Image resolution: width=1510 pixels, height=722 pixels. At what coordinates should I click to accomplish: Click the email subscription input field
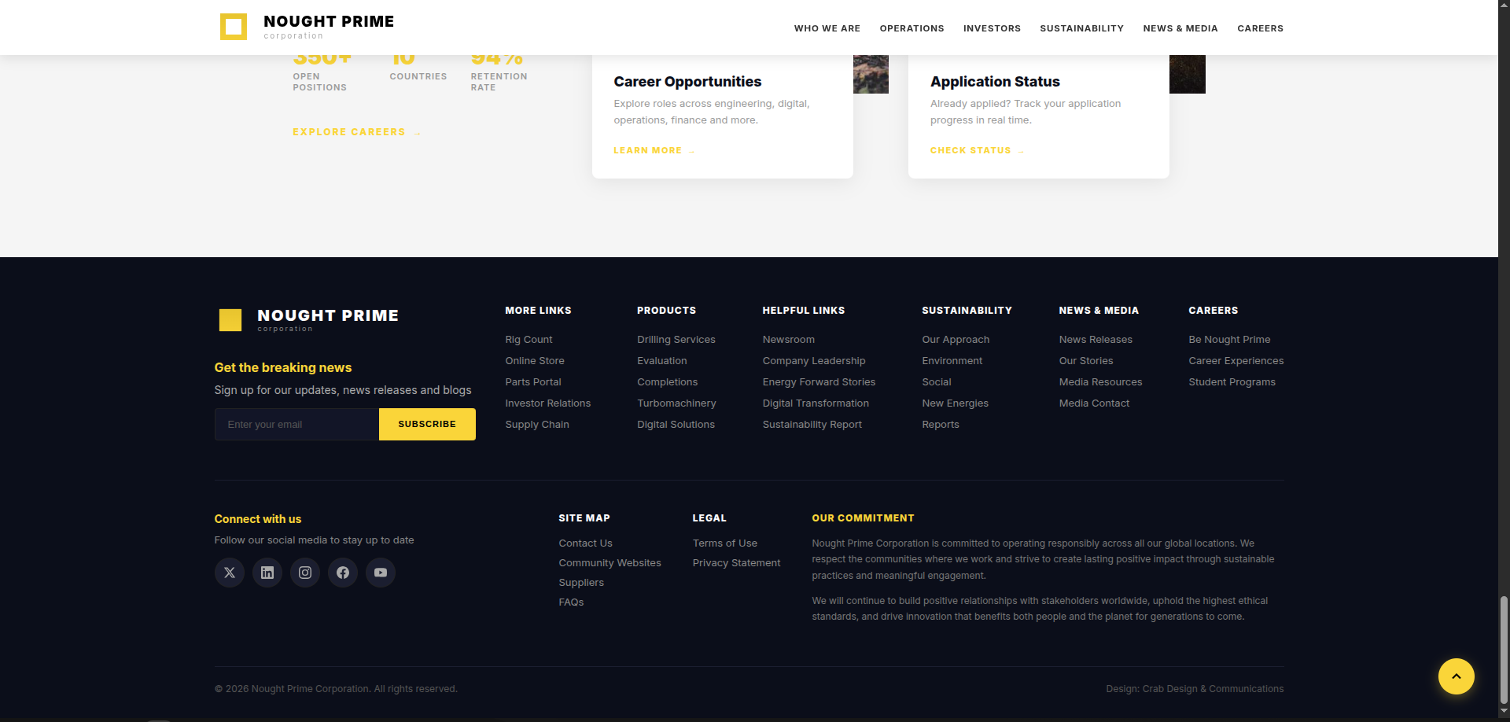(296, 424)
